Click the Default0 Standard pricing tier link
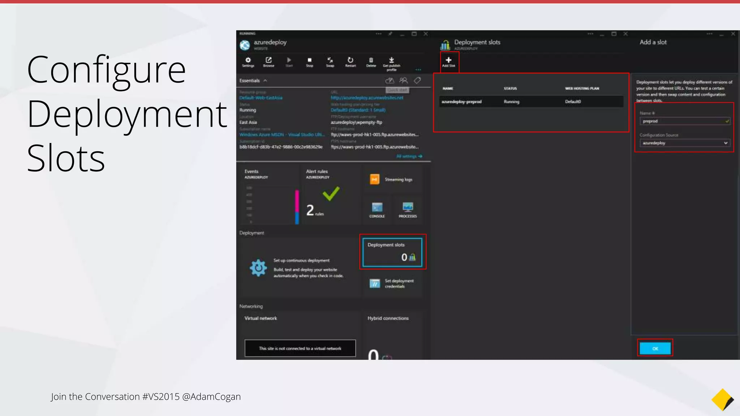 pyautogui.click(x=358, y=110)
